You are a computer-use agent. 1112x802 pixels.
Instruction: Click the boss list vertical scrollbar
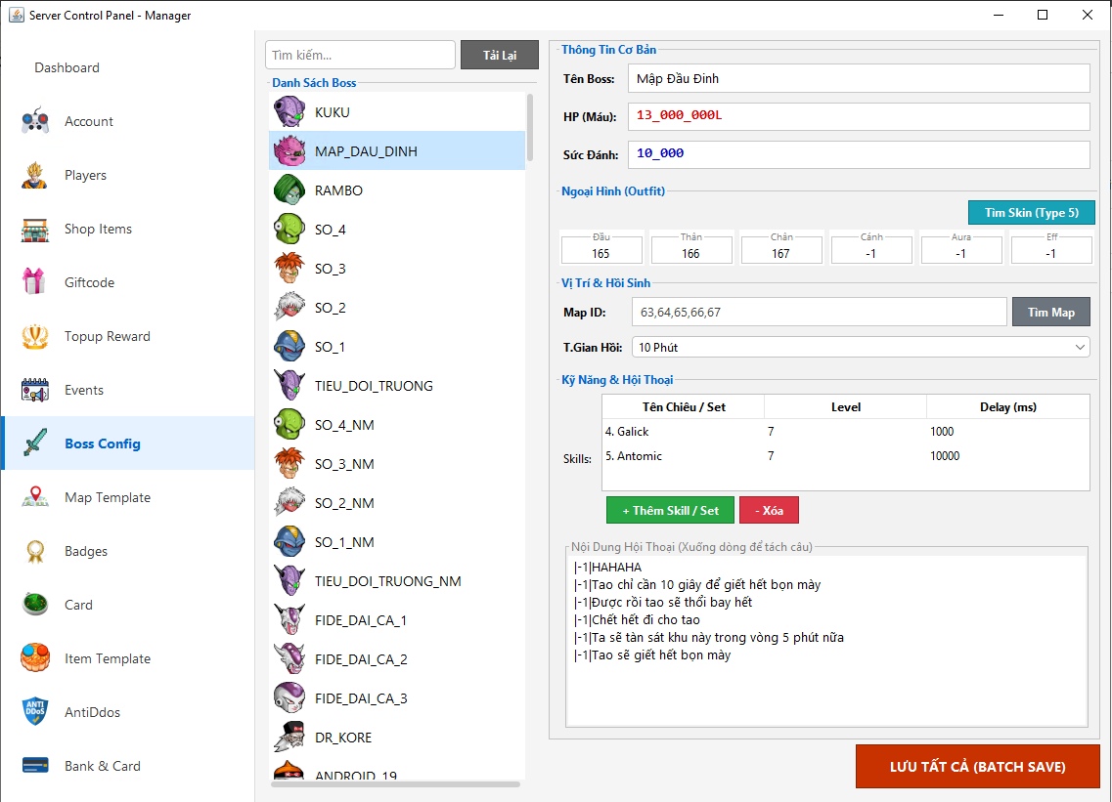[529, 128]
